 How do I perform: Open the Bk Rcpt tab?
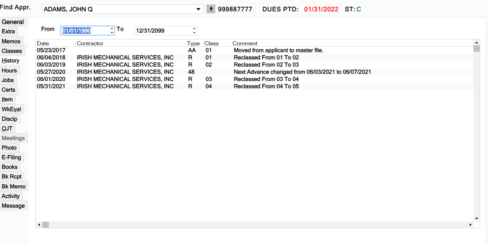pyautogui.click(x=12, y=177)
